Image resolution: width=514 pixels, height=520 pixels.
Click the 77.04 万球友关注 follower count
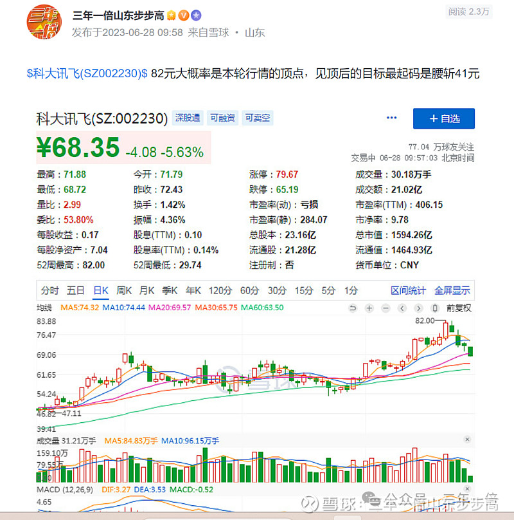(x=441, y=147)
